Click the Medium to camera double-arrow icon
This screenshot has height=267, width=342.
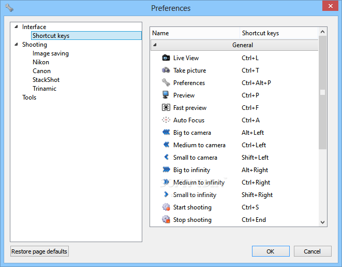(166, 145)
